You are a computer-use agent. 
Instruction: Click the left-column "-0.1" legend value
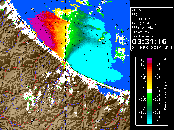[142, 91]
